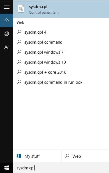This screenshot has width=109, height=173.
Task: Click the Feedback person icon in sidebar
Action: pos(7,47)
